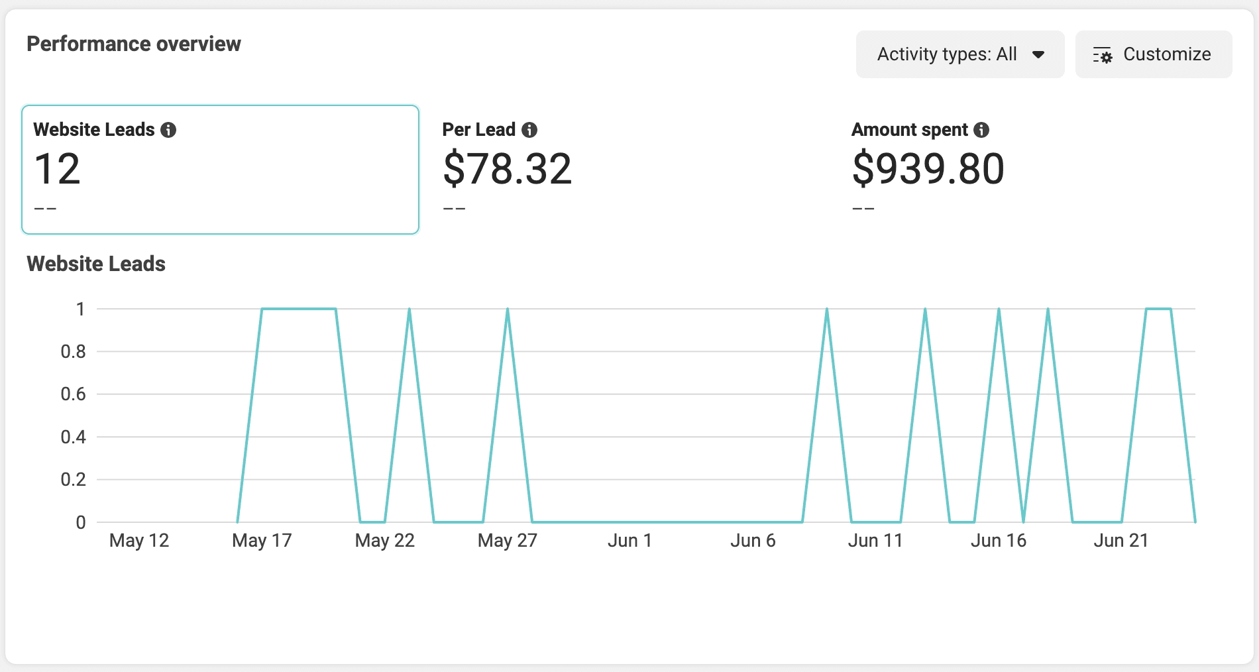Open the Activity types: All dropdown
Viewport: 1259px width, 672px height.
(x=960, y=54)
